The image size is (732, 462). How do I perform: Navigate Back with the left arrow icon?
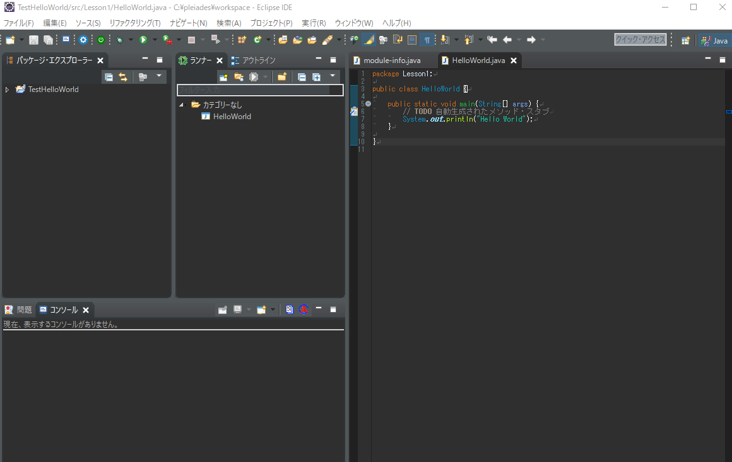507,40
